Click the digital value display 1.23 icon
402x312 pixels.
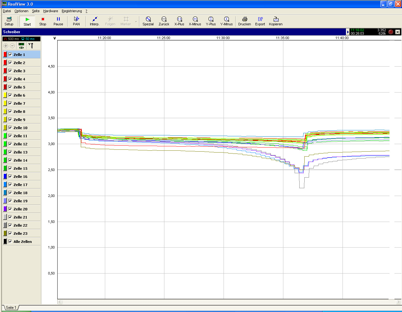click(21, 46)
